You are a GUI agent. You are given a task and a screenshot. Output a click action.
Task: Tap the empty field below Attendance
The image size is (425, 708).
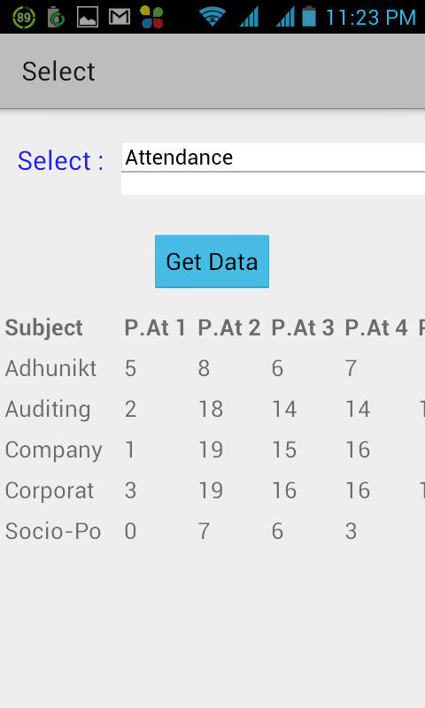[273, 184]
